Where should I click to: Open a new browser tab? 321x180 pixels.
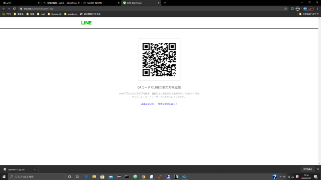pos(165,3)
